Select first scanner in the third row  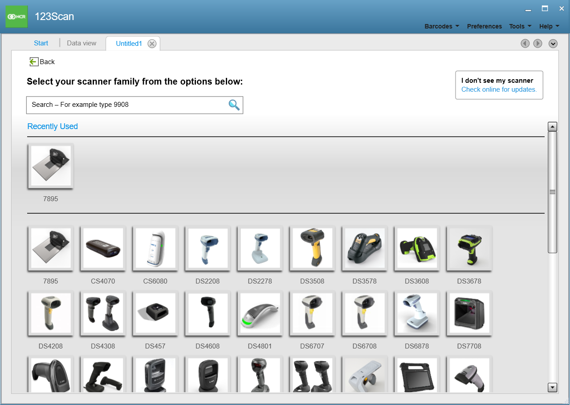point(51,375)
